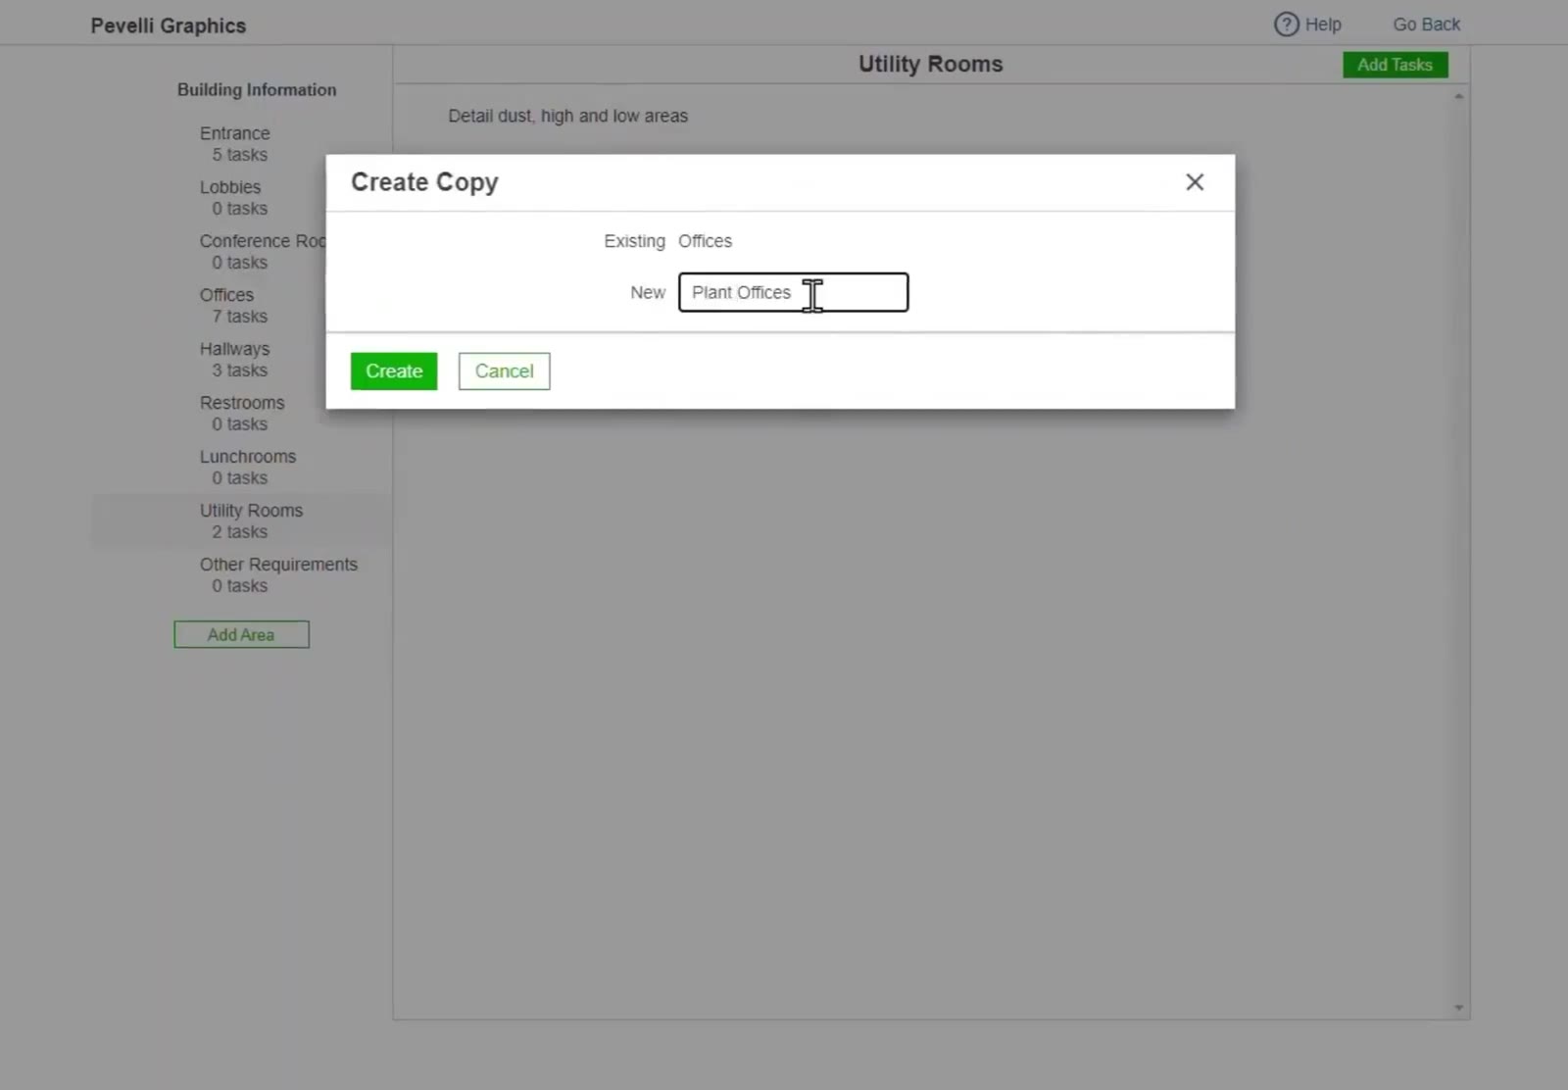Click the existing name 'Offices' in the dialog

(x=706, y=241)
